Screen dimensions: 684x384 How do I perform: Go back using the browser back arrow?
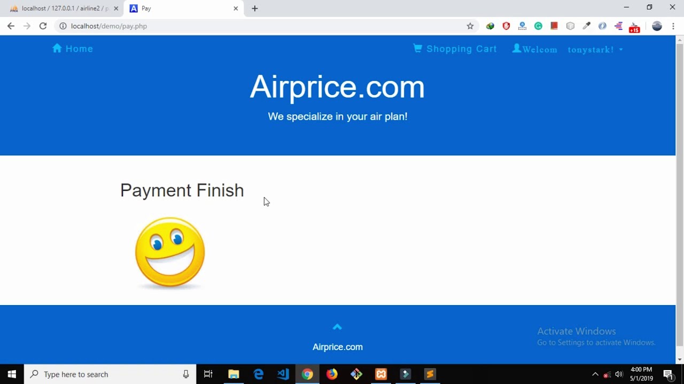[x=11, y=26]
